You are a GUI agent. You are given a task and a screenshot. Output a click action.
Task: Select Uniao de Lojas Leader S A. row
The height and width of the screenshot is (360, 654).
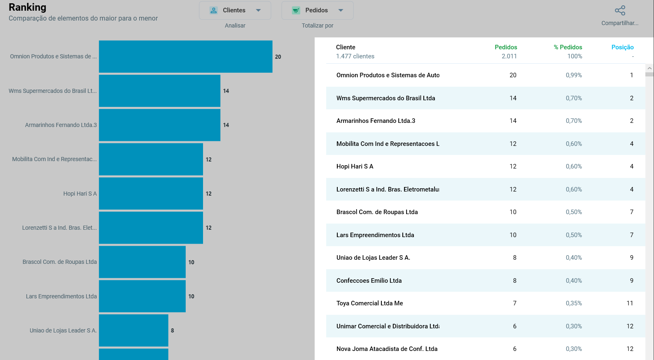tap(486, 258)
